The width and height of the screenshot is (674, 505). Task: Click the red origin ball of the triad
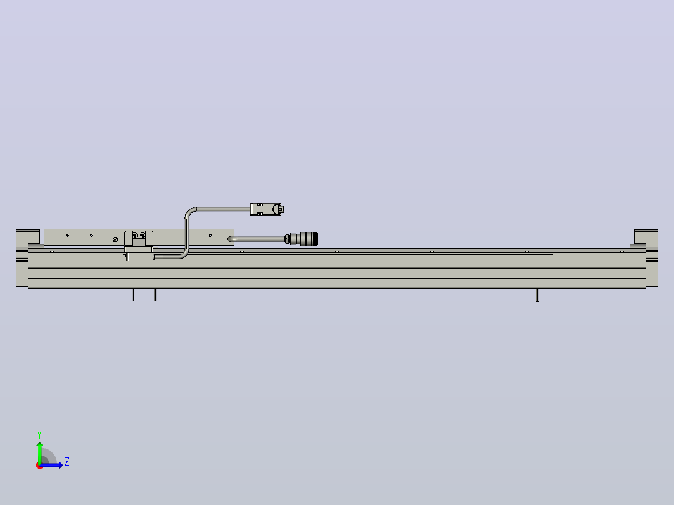coord(39,466)
